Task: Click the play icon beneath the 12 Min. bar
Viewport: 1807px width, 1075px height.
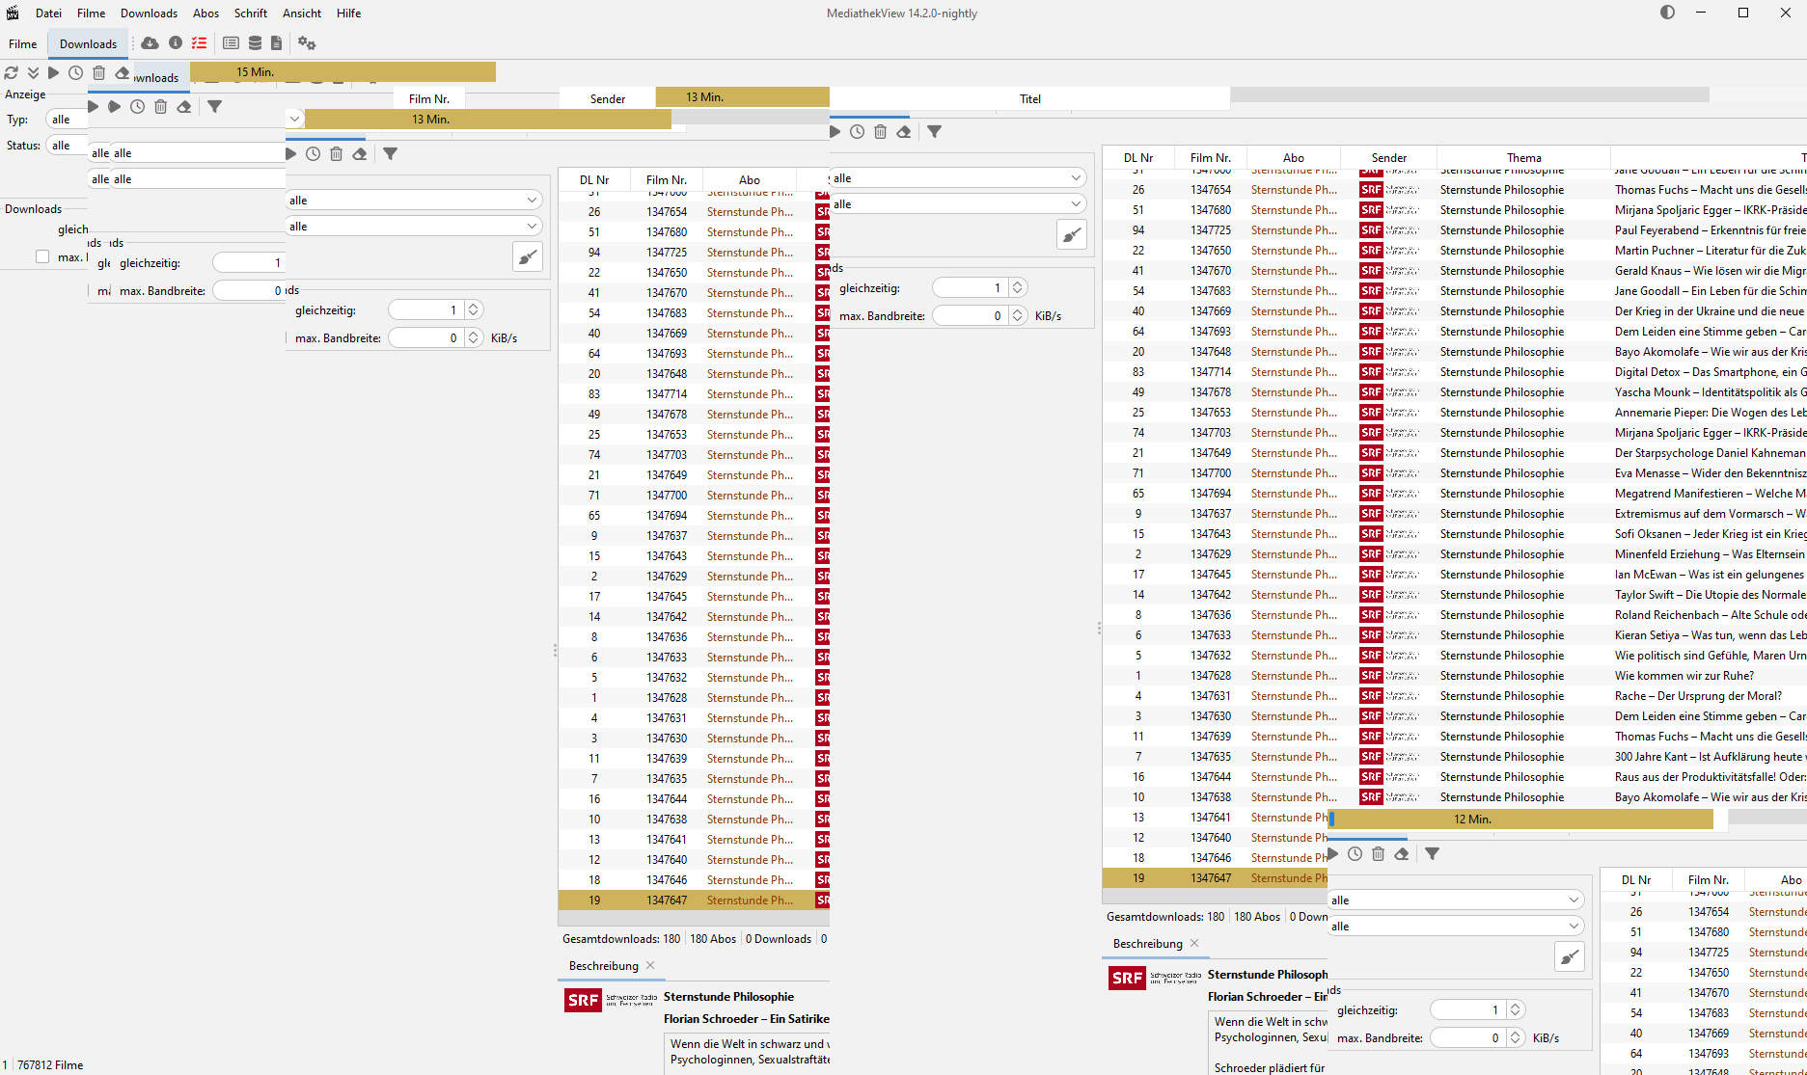Action: [x=1333, y=853]
